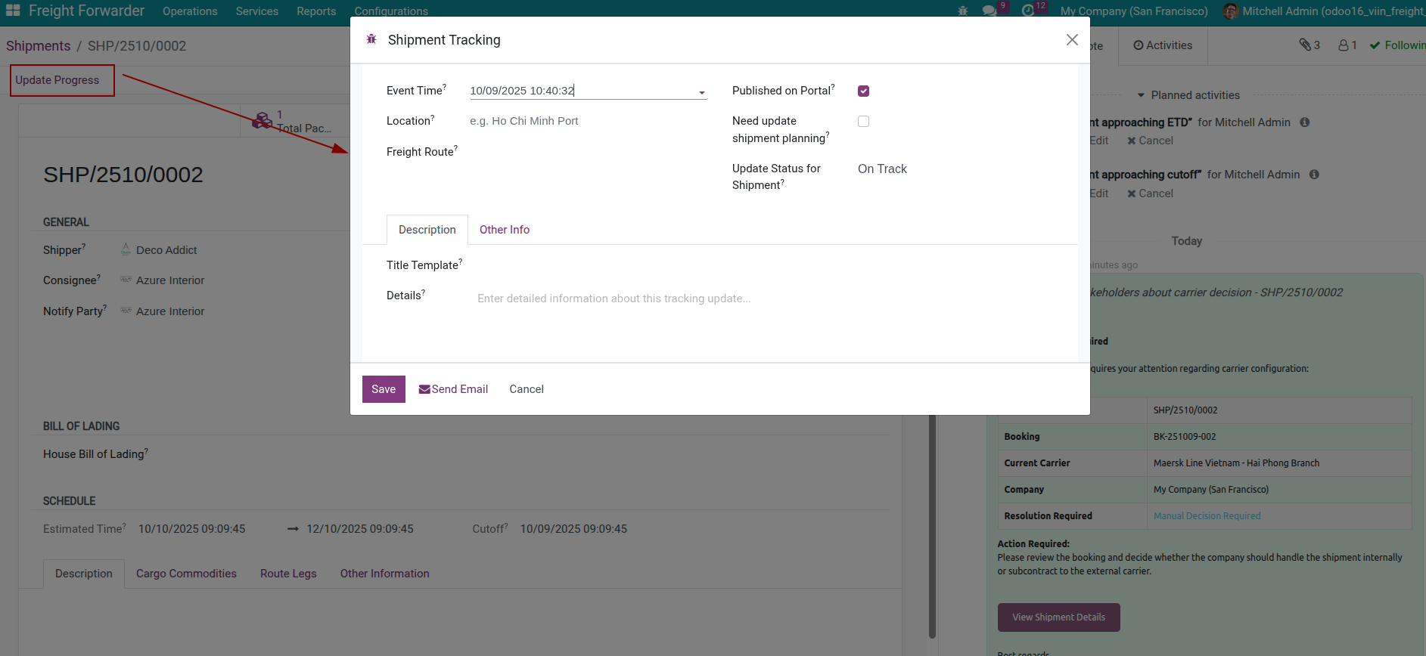The width and height of the screenshot is (1426, 656).
Task: Click info icon beside approaching ETD activity
Action: (1304, 122)
